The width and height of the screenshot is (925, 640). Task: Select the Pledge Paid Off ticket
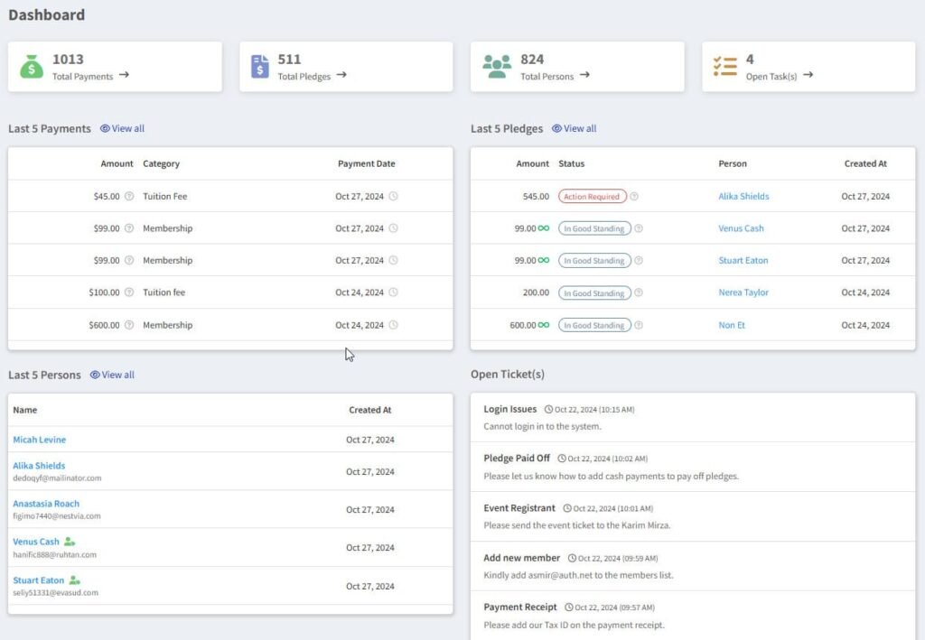[x=516, y=459]
